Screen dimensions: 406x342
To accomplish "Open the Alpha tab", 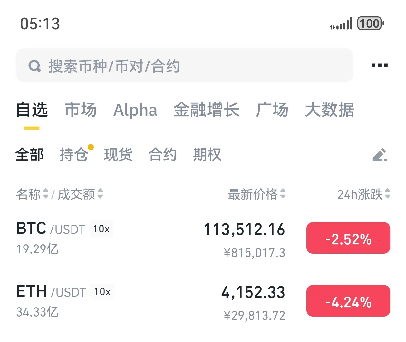I will [x=135, y=110].
